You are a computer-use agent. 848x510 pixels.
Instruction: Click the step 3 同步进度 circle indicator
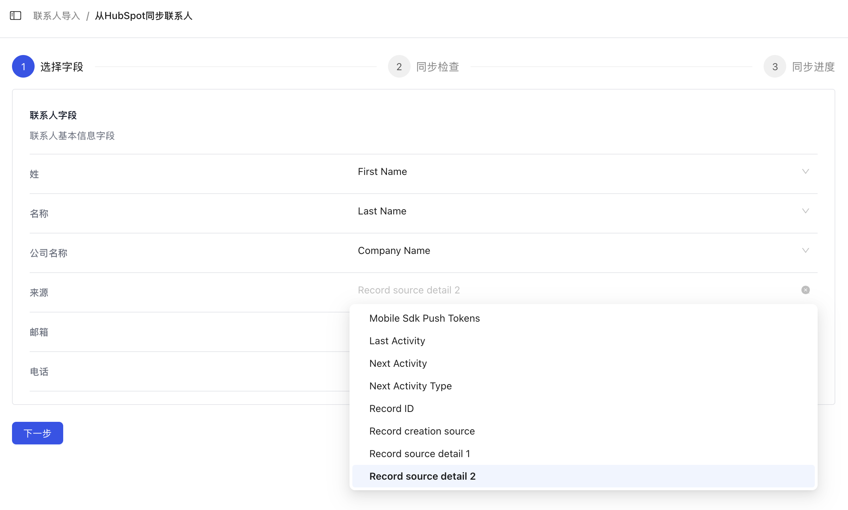click(x=775, y=66)
